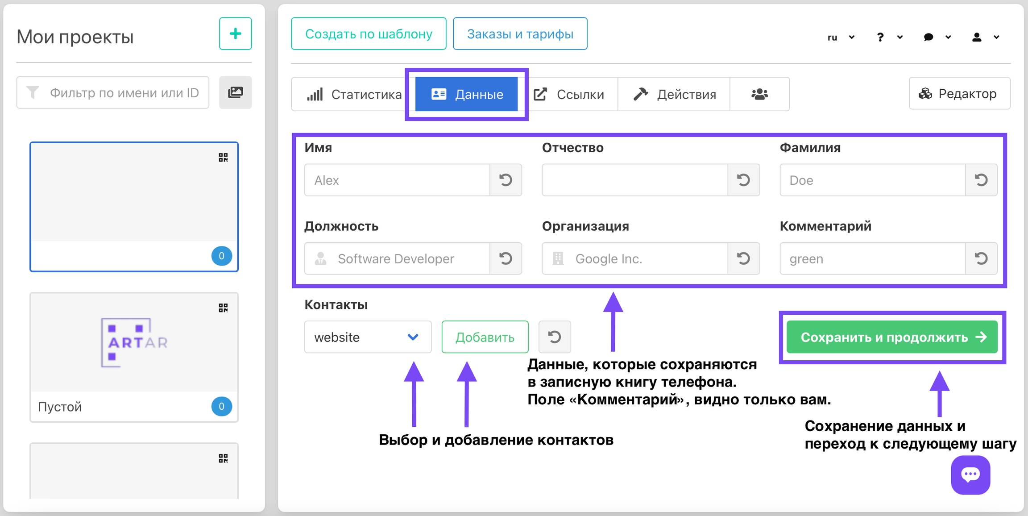Click the image gallery icon beside filter
1028x516 pixels.
pos(235,92)
